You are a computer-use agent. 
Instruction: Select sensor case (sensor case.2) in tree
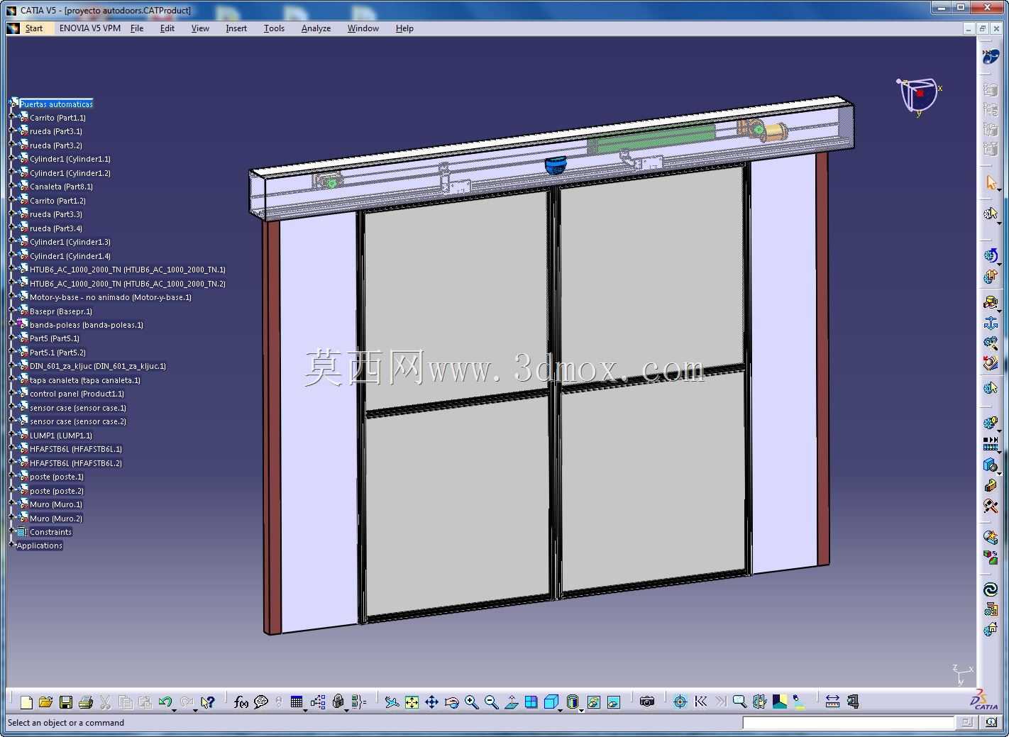tap(78, 421)
